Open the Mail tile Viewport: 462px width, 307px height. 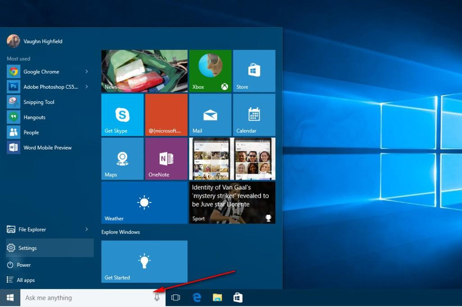210,115
